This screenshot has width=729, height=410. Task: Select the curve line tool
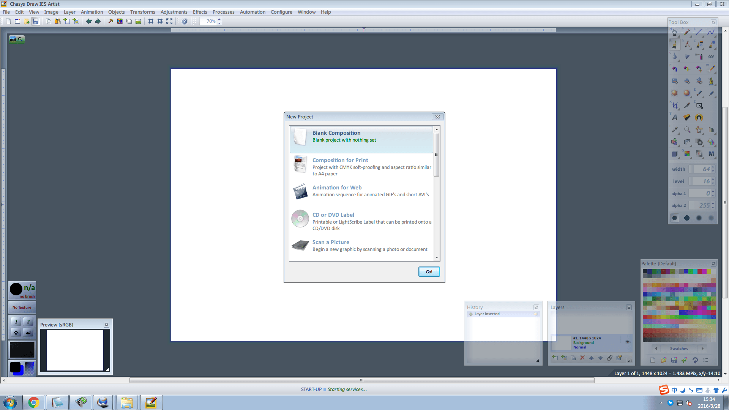pos(711,33)
